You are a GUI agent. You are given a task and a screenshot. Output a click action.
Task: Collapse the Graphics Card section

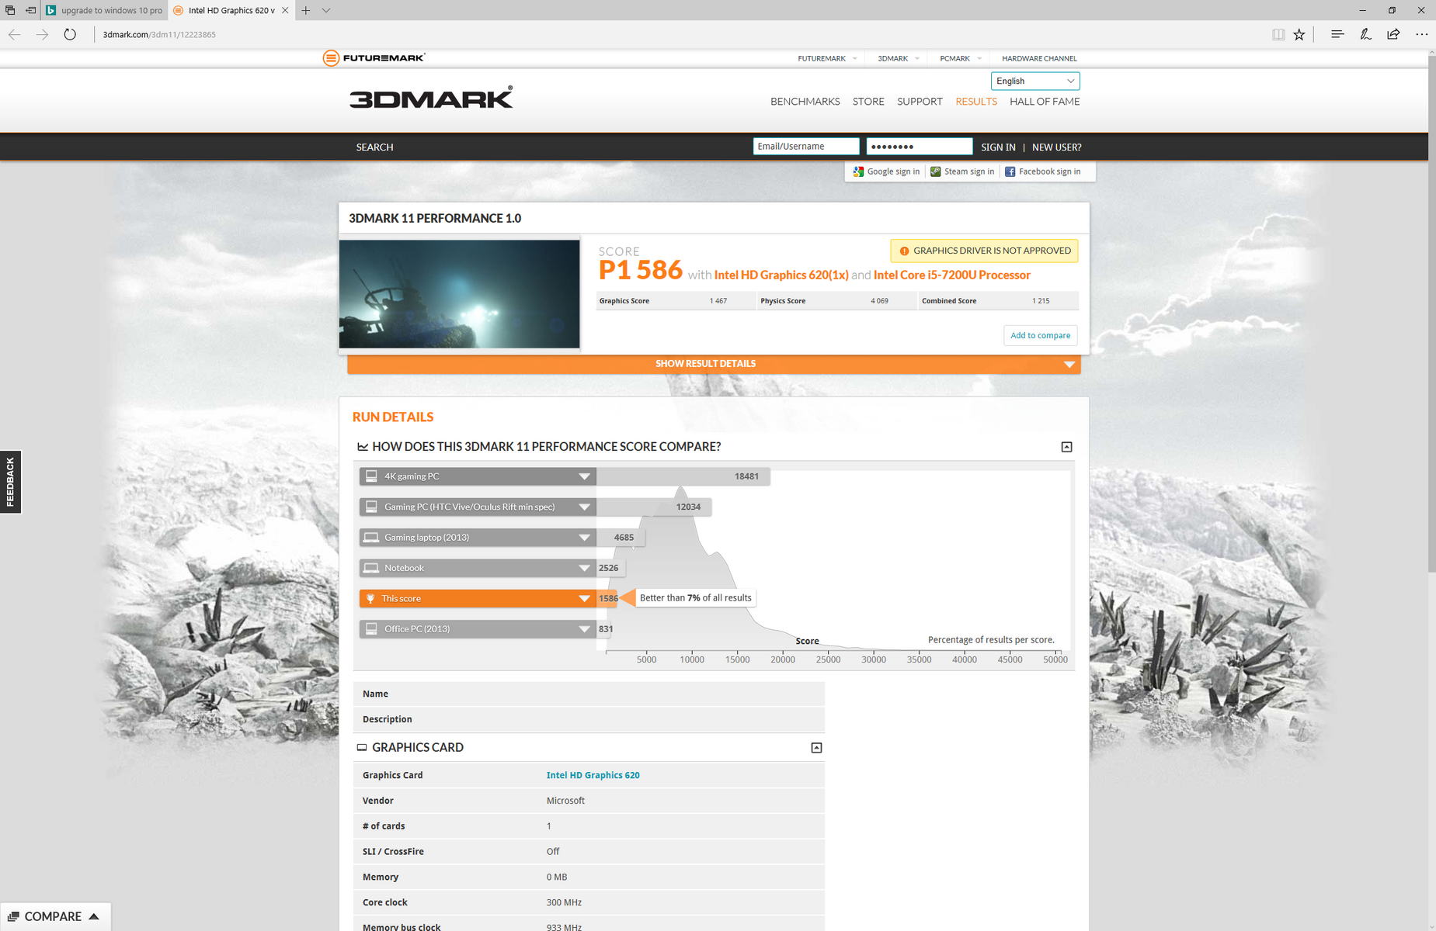[816, 748]
